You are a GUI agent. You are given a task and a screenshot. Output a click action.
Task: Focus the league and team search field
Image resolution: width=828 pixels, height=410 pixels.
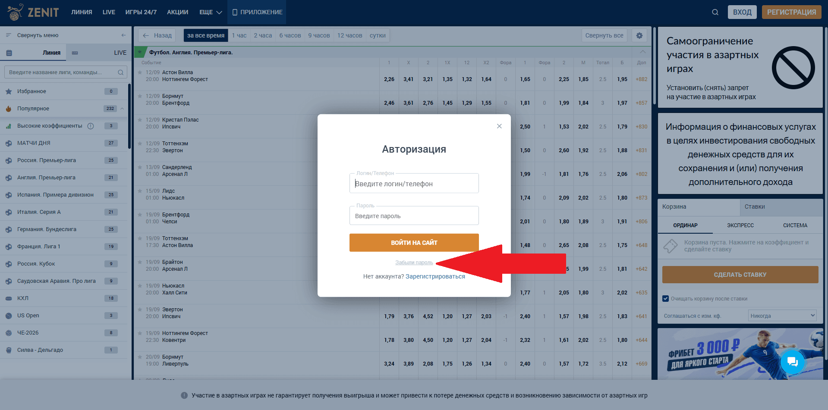[66, 72]
